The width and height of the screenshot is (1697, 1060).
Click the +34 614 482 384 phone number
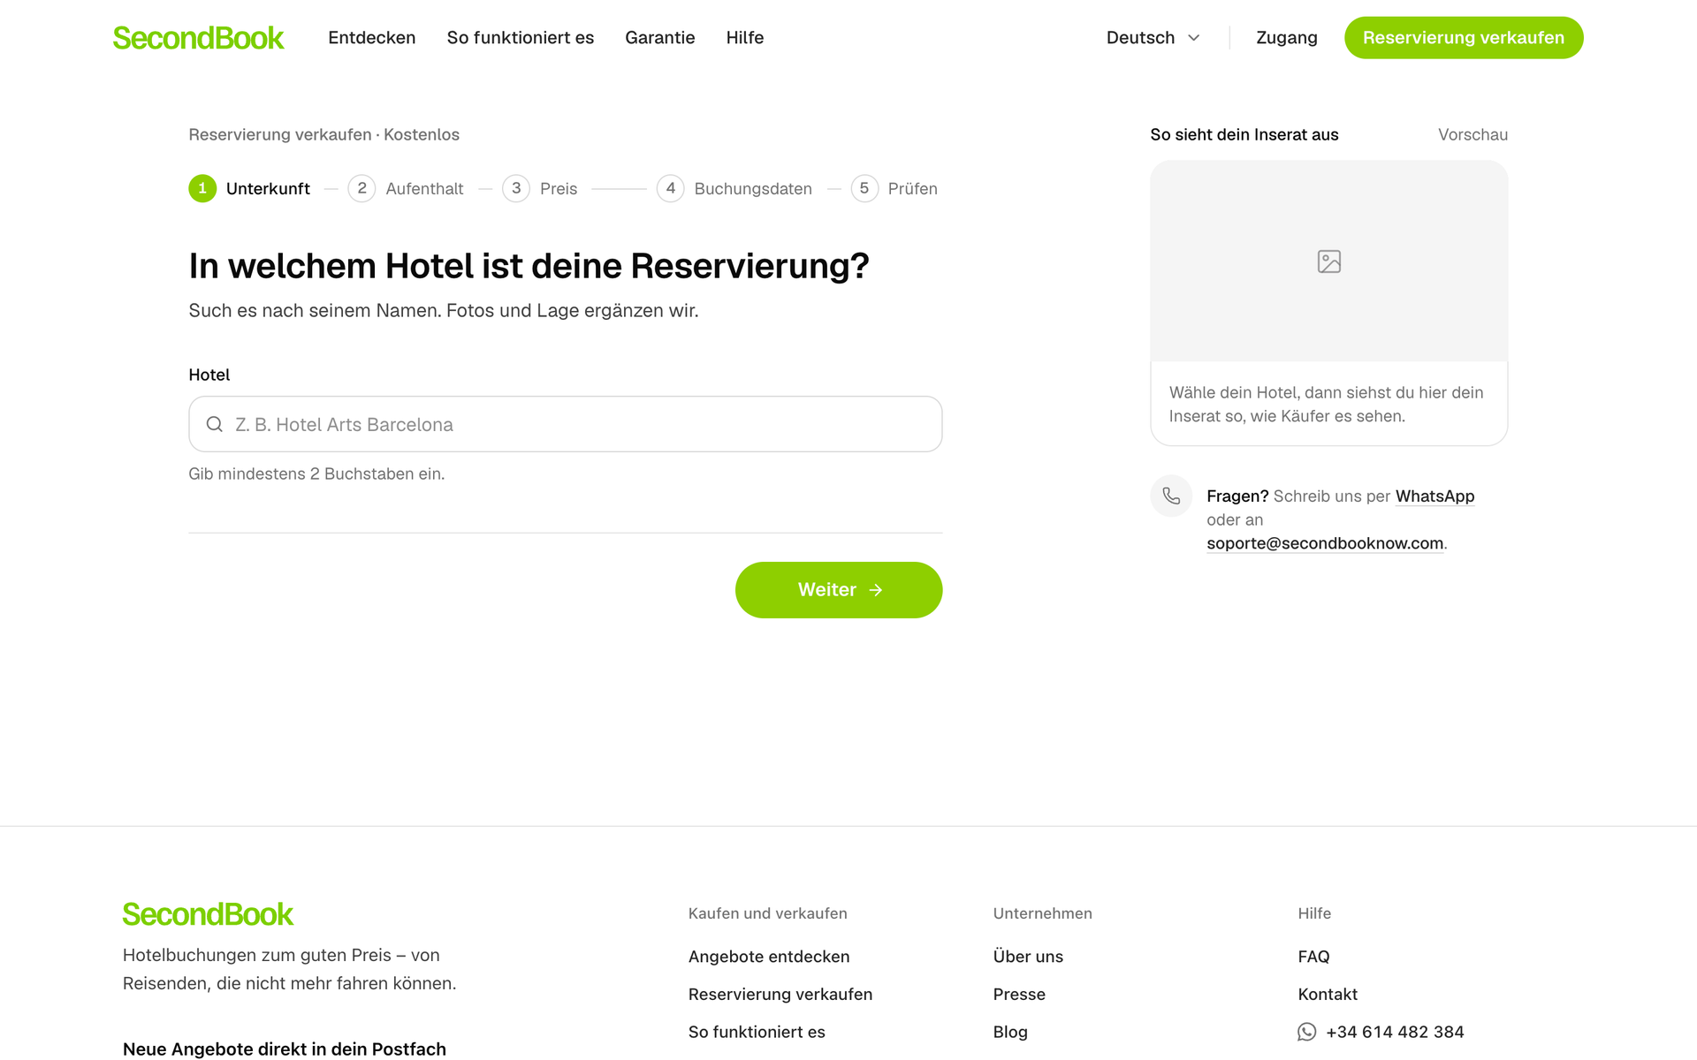pyautogui.click(x=1395, y=1032)
